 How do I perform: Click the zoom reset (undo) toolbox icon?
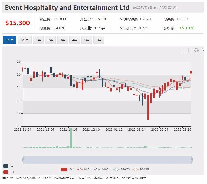point(190,50)
